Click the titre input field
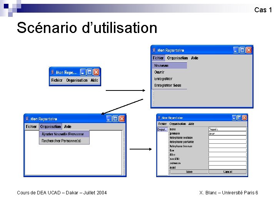The height and width of the screenshot is (207, 277). point(227,155)
